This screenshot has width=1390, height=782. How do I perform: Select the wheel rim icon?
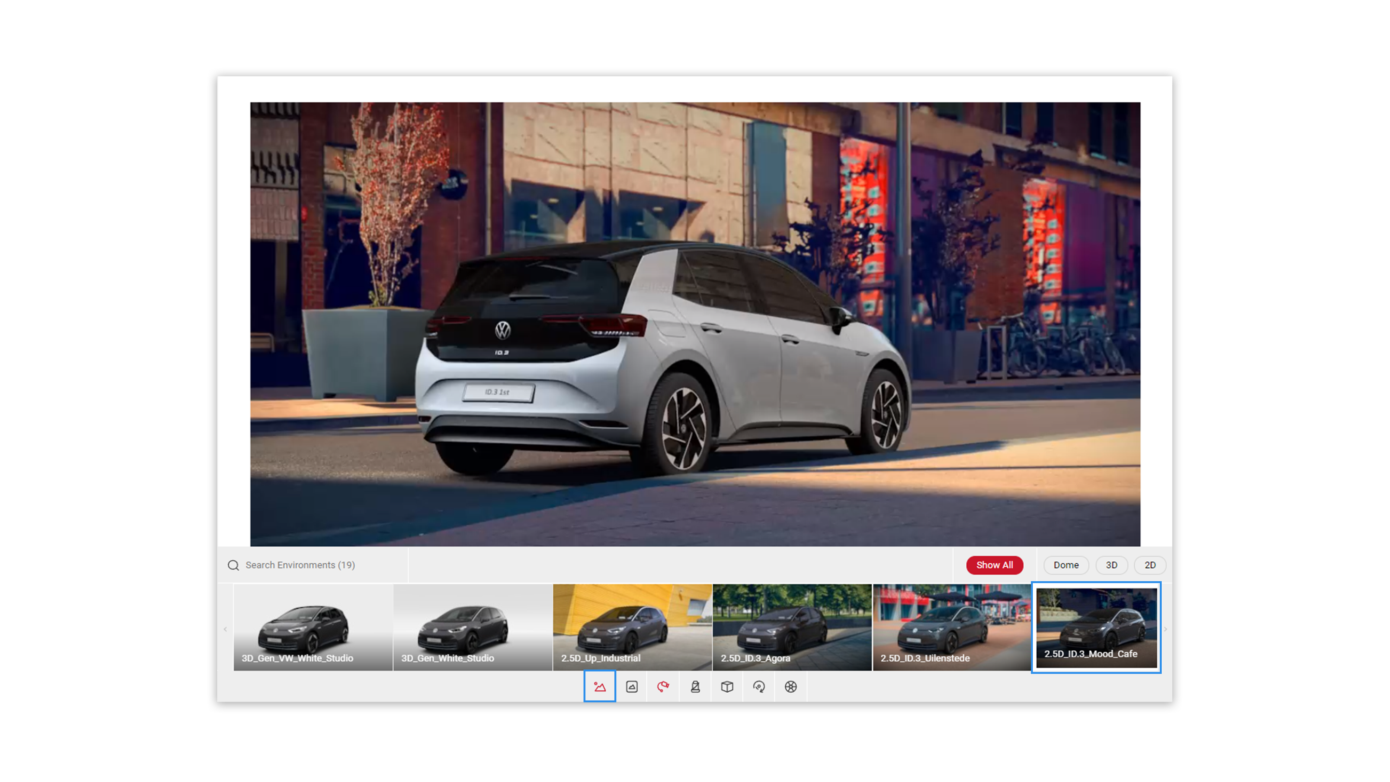coord(791,686)
